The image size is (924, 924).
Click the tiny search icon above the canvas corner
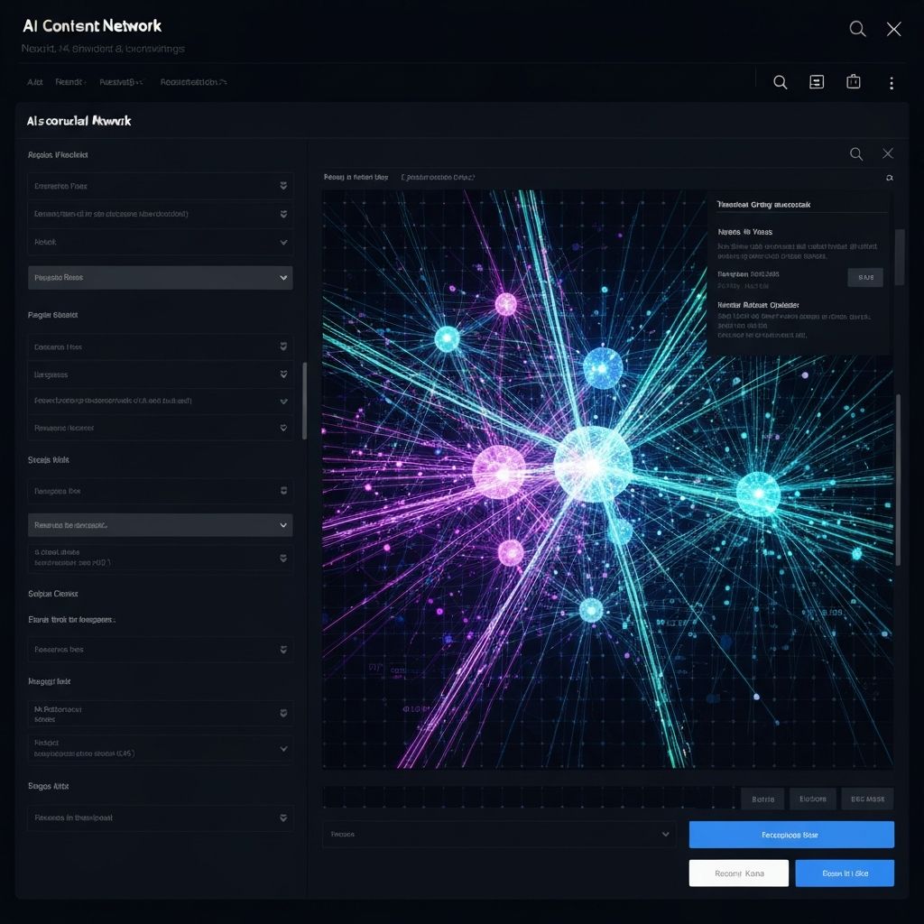[890, 177]
